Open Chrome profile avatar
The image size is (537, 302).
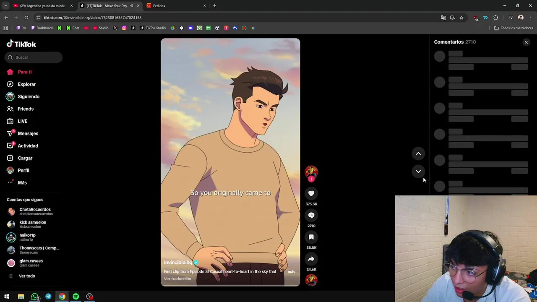[x=521, y=18]
